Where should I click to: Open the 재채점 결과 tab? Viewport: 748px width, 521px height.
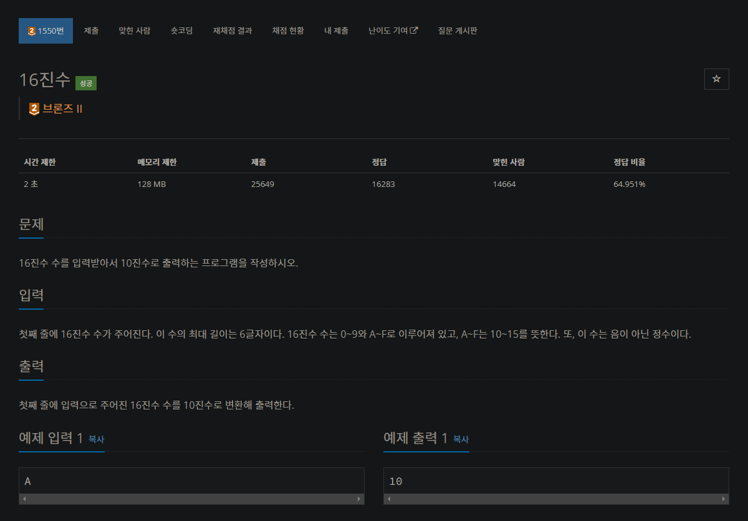[x=233, y=31]
